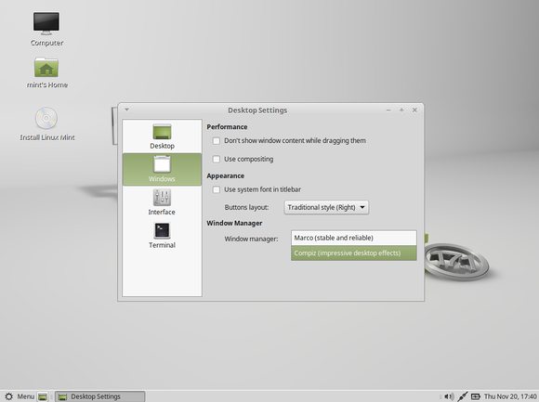Minimize the Desktop Settings window
The width and height of the screenshot is (539, 402).
(388, 110)
